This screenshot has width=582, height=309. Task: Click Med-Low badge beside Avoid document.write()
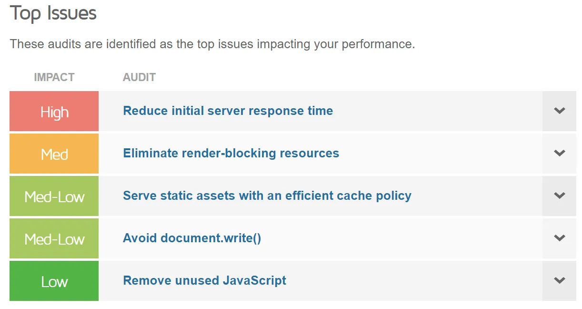[54, 238]
